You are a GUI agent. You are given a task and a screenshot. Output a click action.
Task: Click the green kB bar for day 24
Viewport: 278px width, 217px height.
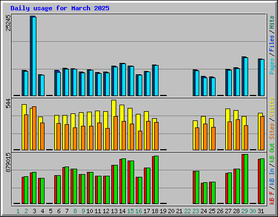[x=205, y=193]
